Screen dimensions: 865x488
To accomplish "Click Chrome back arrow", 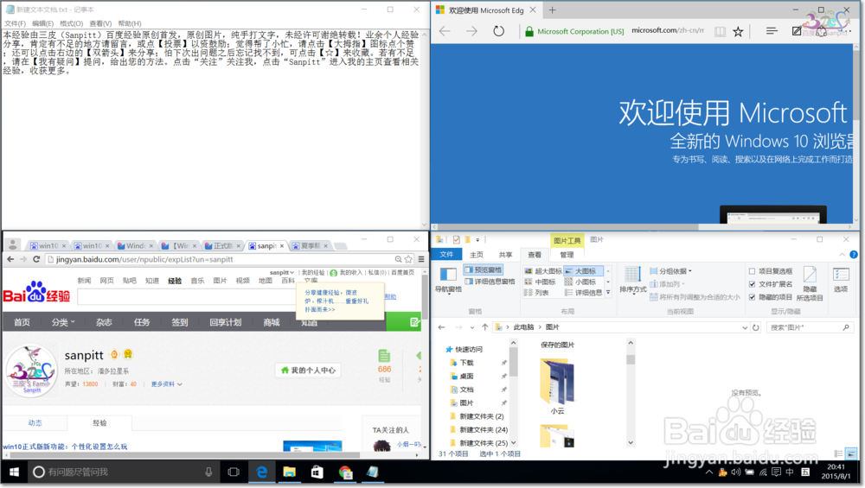I will point(10,259).
